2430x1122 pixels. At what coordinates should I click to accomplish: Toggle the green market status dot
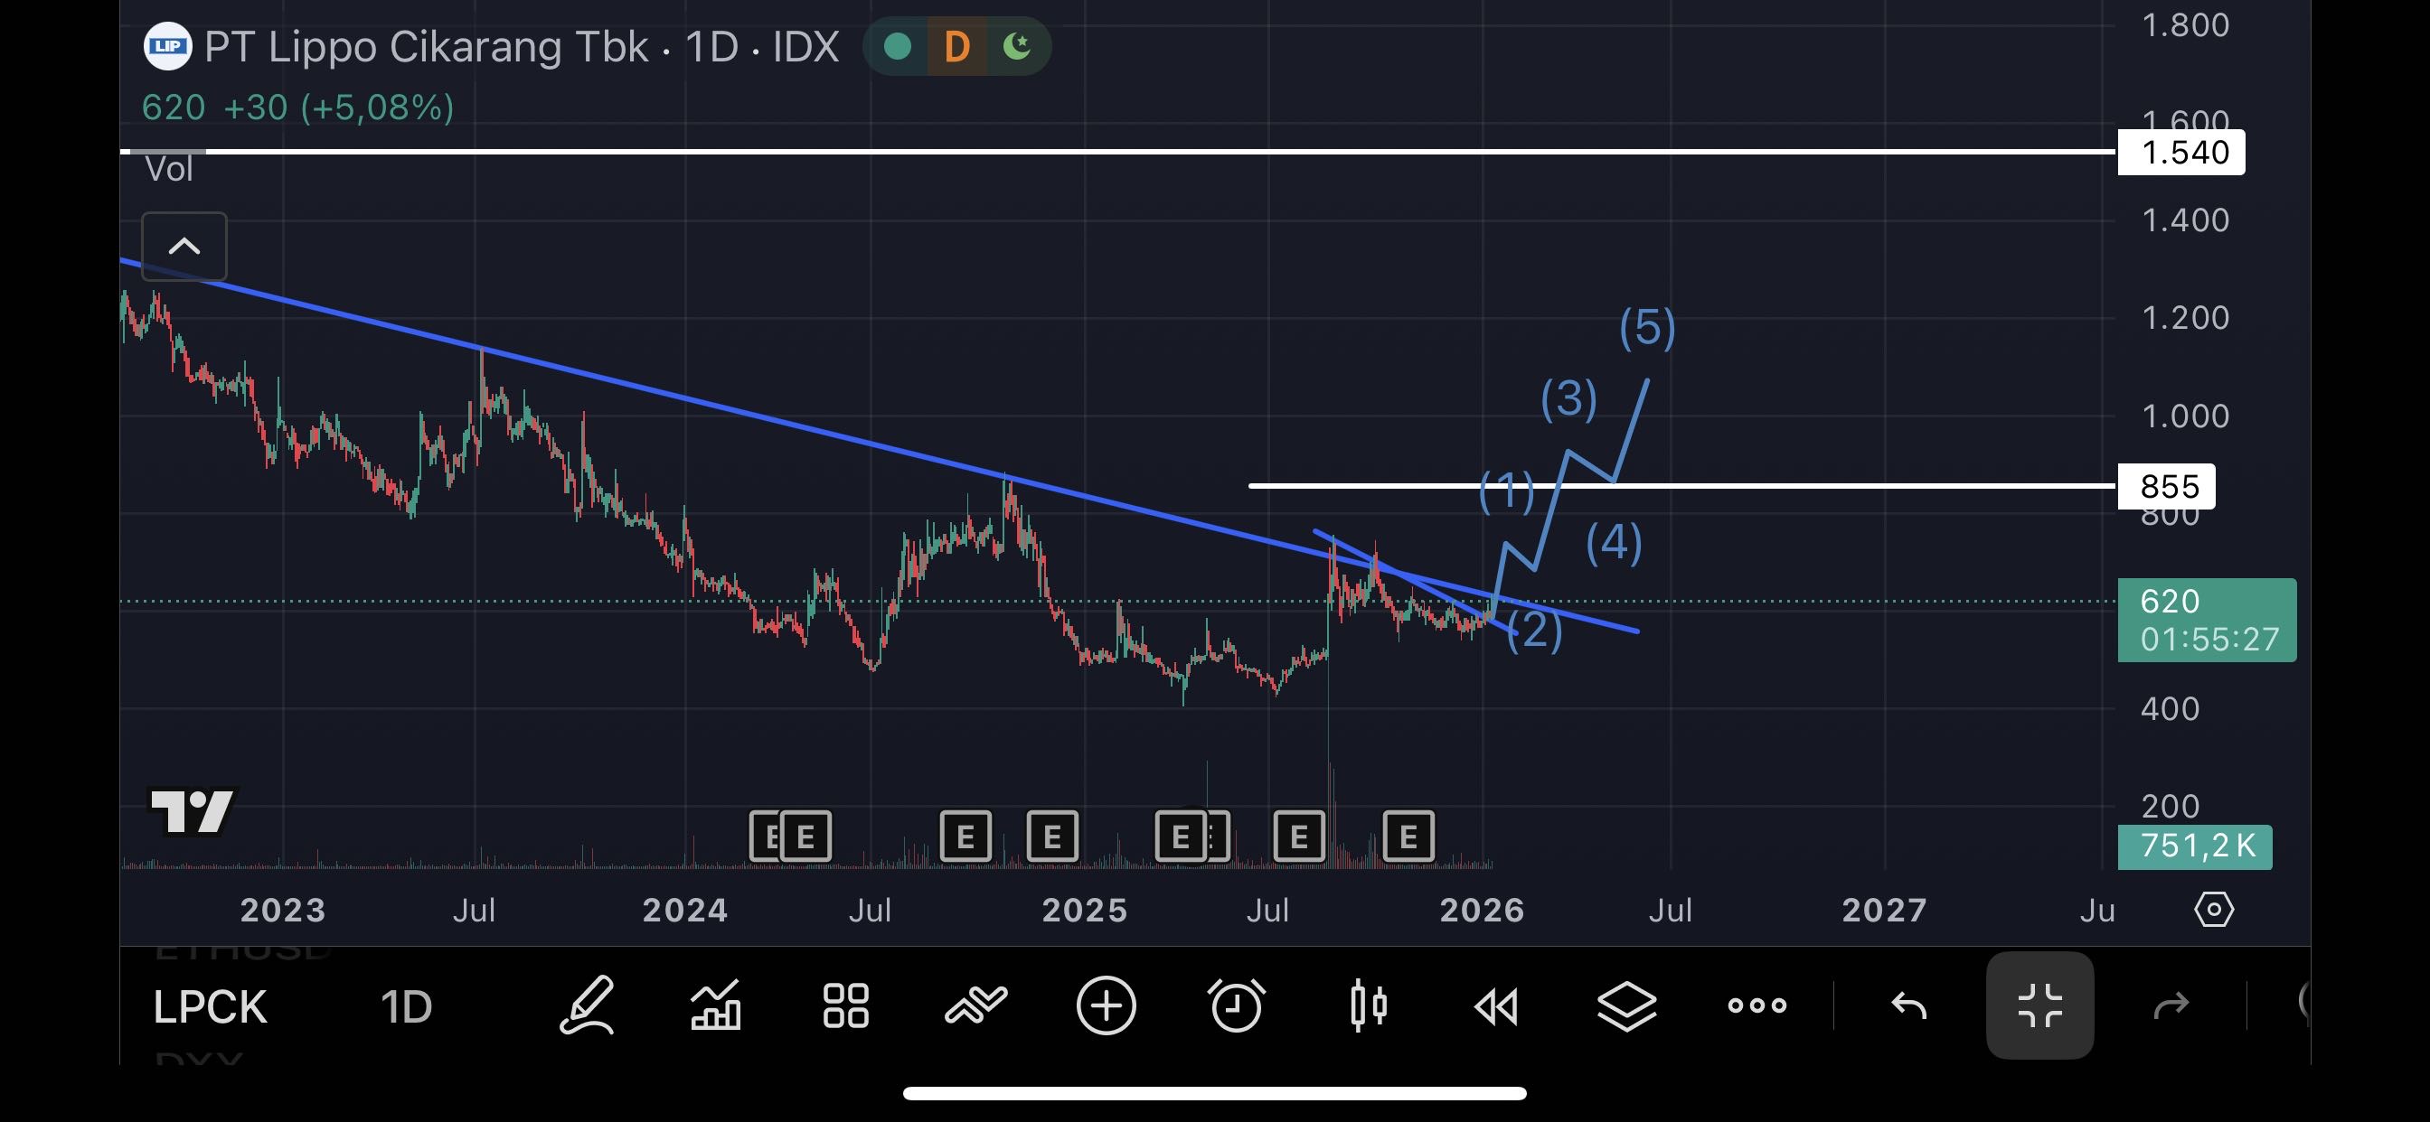pos(897,46)
